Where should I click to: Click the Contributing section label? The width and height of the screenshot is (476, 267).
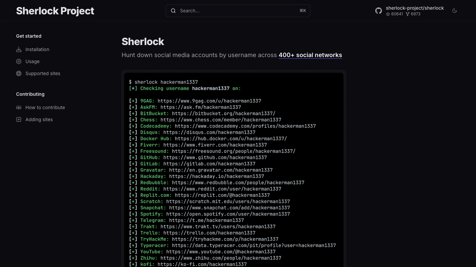(x=30, y=94)
